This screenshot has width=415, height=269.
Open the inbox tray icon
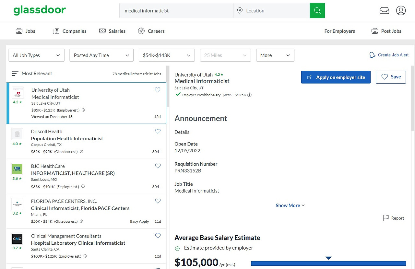[384, 11]
